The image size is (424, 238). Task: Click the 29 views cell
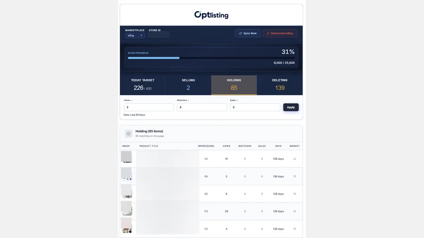226,211
